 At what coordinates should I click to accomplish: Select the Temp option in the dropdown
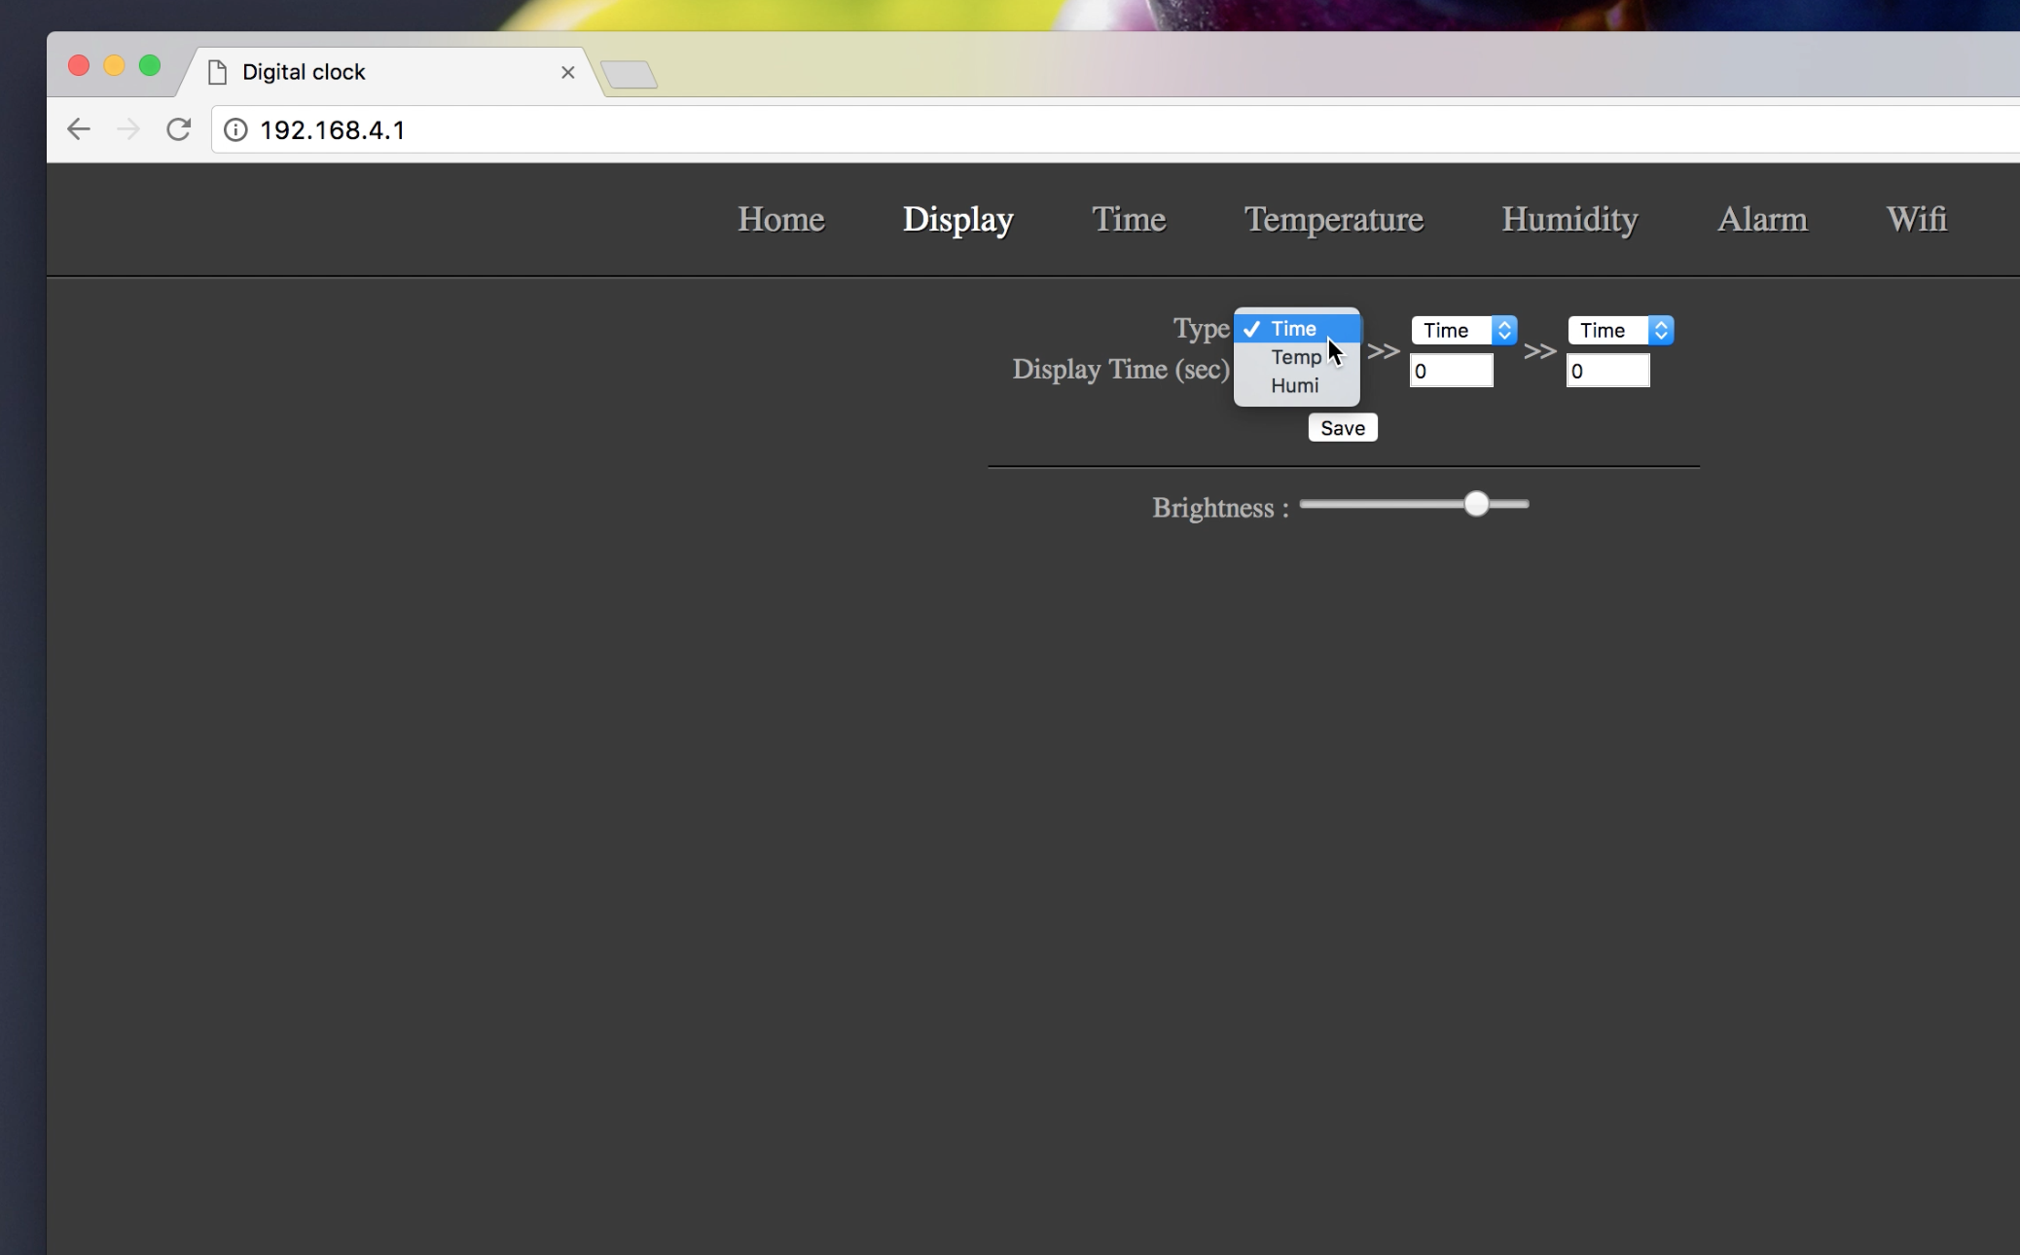tap(1295, 358)
